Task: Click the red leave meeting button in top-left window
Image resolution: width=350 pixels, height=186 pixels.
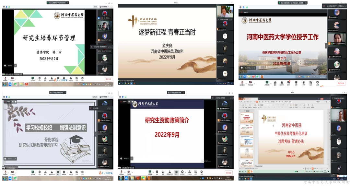Action: (108, 79)
